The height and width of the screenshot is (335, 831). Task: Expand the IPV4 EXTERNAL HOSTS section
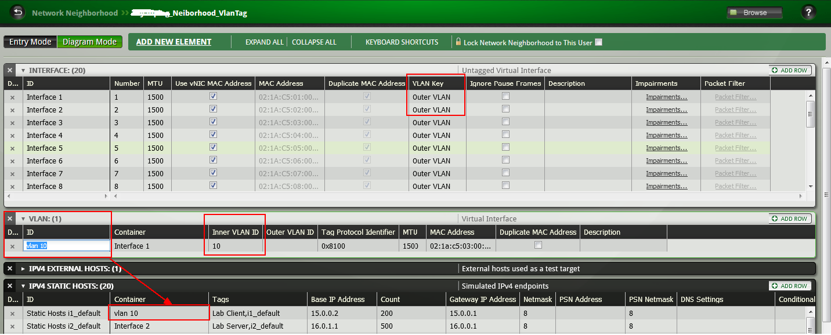pos(21,268)
